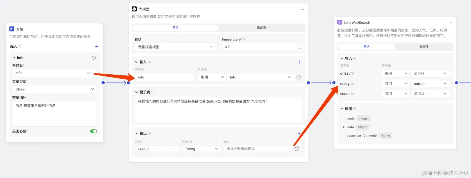Show info tooltip beside 大模型 输入
This screenshot has height=178, width=471.
tap(149, 62)
